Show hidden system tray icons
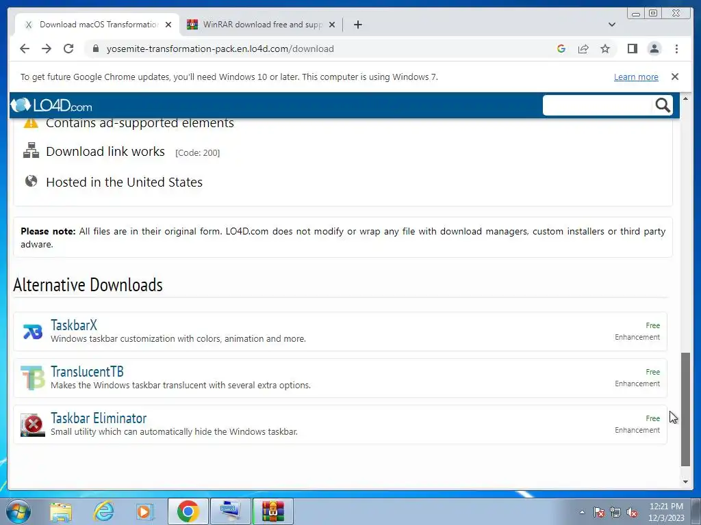The width and height of the screenshot is (701, 525). (582, 512)
